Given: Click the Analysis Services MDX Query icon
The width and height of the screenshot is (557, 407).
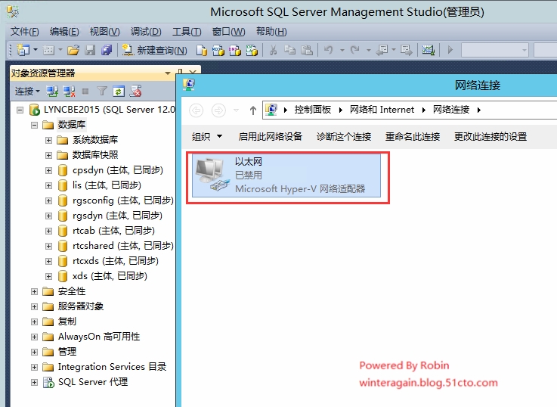Looking at the screenshot, I should tap(218, 50).
